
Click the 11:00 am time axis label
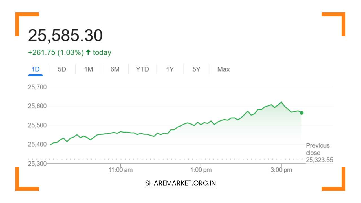click(x=120, y=170)
